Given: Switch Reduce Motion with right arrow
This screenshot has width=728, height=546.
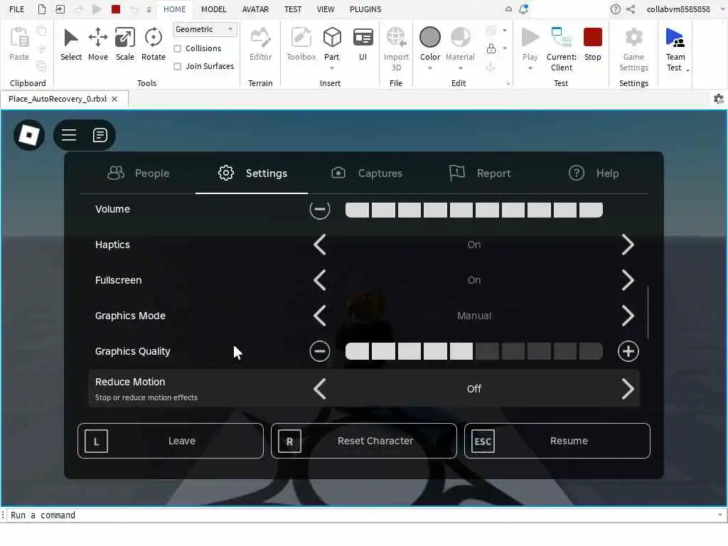Looking at the screenshot, I should [628, 389].
